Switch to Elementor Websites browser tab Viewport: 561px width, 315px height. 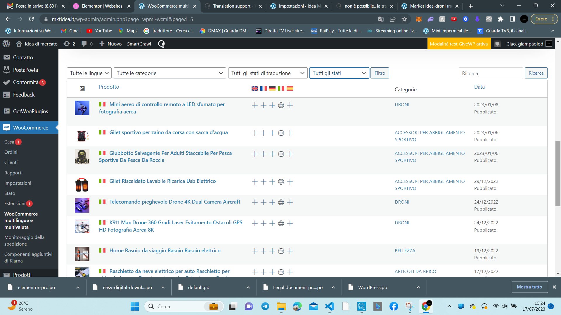click(x=102, y=6)
